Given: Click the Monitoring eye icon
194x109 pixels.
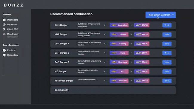Looking at the screenshot, I should coord(4,34).
